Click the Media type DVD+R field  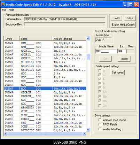pos(103,40)
